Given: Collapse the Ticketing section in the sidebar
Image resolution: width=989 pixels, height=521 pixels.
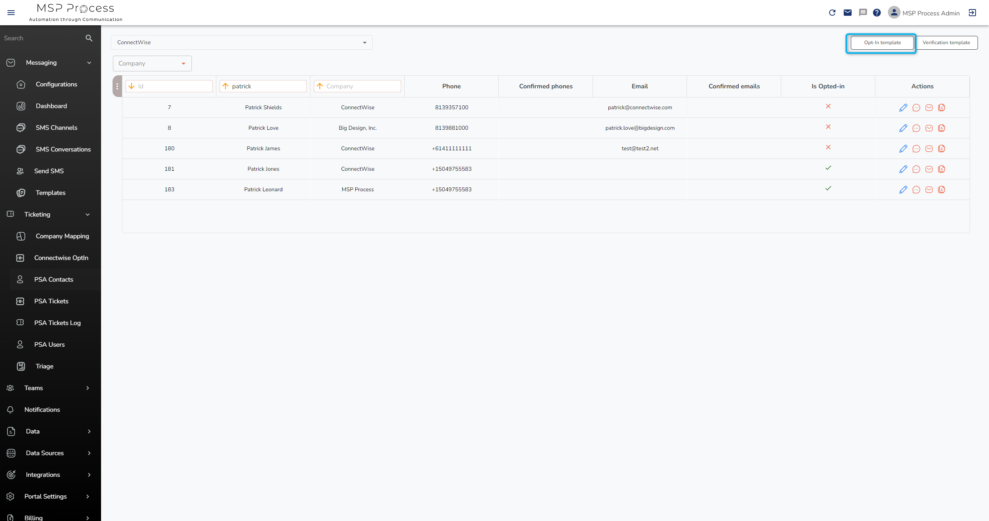Looking at the screenshot, I should tap(88, 214).
